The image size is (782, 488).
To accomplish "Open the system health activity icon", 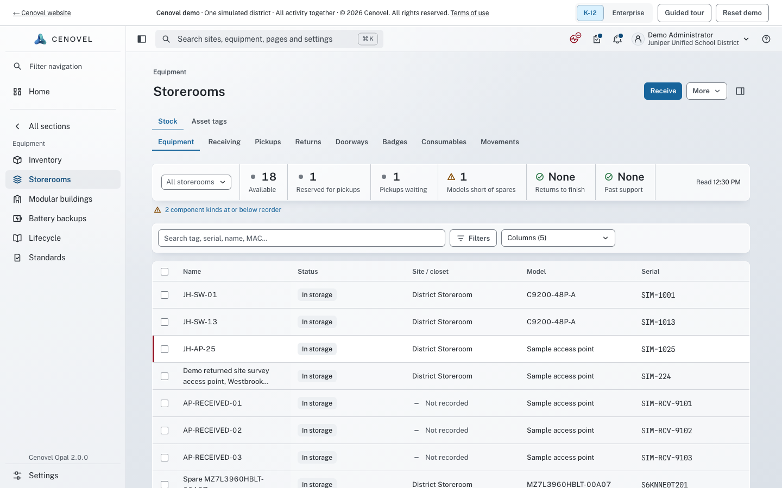I will point(575,38).
